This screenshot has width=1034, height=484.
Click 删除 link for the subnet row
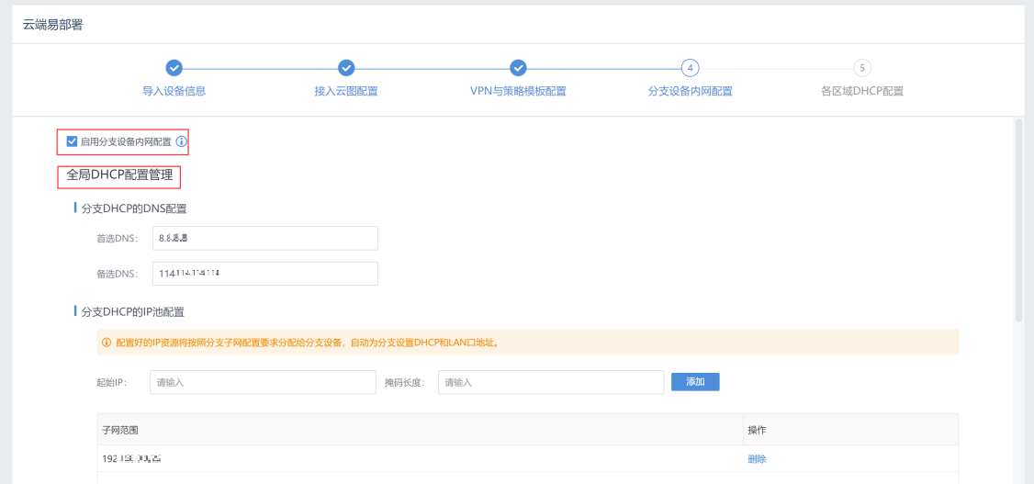757,459
